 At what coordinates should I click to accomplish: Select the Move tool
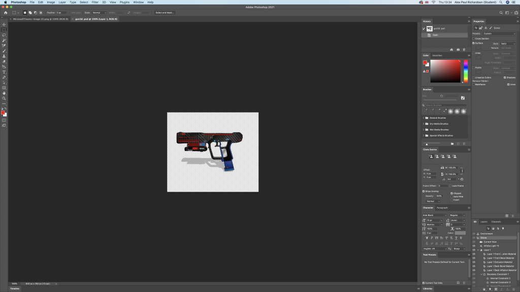coord(4,24)
